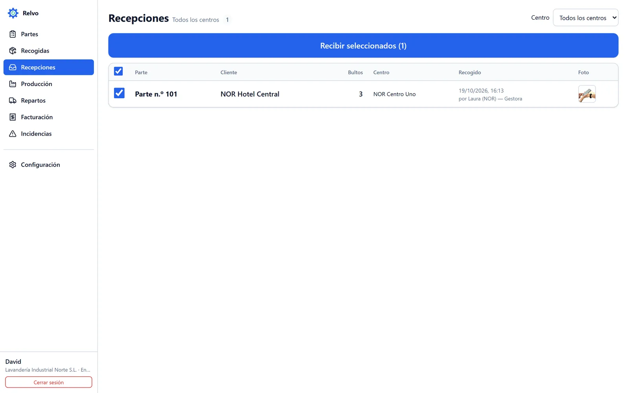The height and width of the screenshot is (393, 629).
Task: Click the Producción factory icon
Action: 13,84
